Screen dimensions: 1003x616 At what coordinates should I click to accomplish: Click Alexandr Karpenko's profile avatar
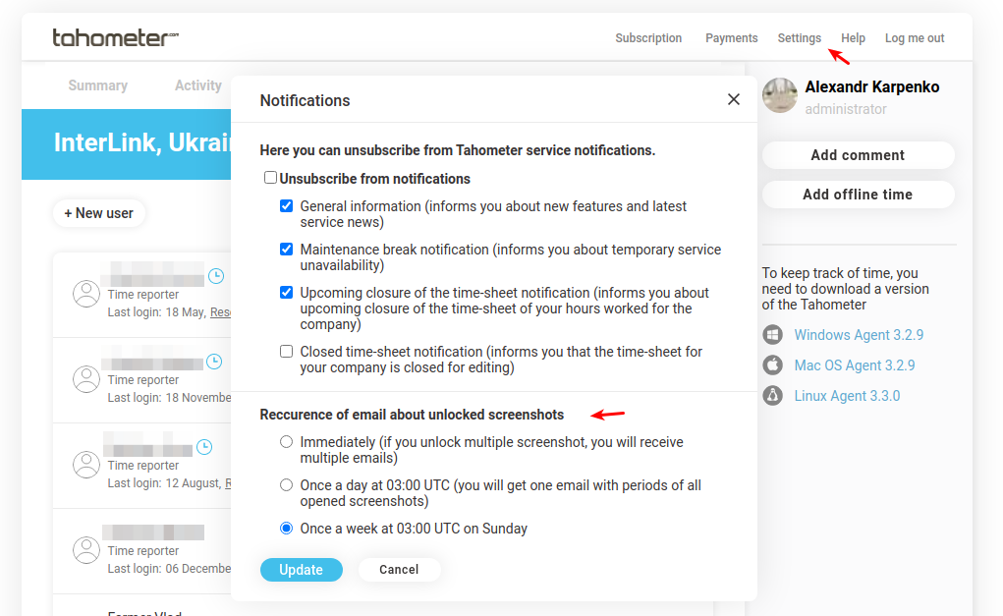pyautogui.click(x=780, y=95)
